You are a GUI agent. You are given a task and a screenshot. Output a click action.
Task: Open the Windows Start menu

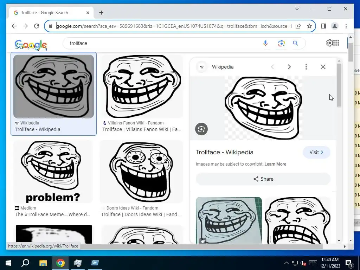(x=8, y=263)
